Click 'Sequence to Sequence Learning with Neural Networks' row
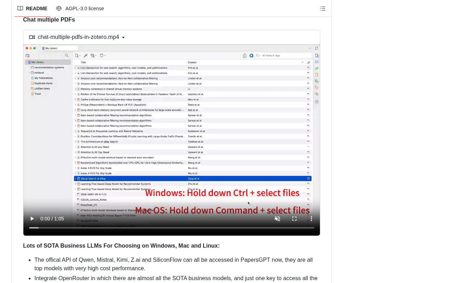The image size is (454, 283). 193,131
